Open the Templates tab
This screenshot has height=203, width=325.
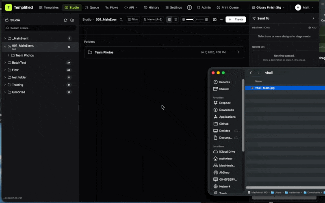[x=49, y=7]
